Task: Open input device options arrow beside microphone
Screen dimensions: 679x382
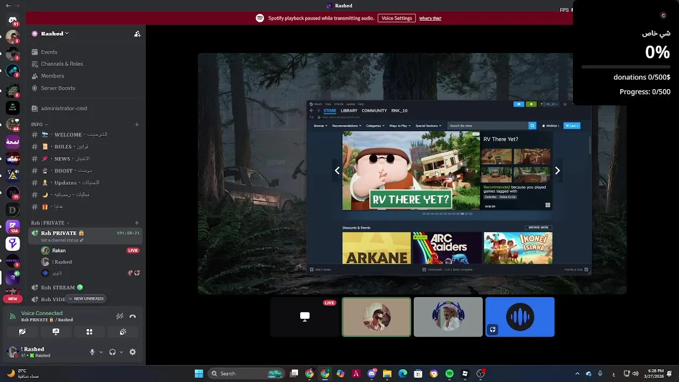Action: pos(101,352)
